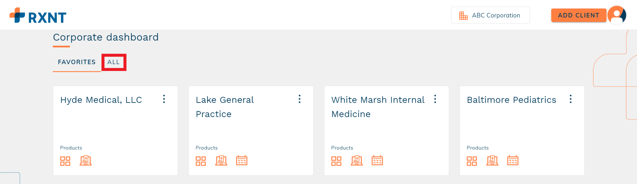Go to the RXNT logo home
This screenshot has height=184, width=637.
(x=38, y=15)
